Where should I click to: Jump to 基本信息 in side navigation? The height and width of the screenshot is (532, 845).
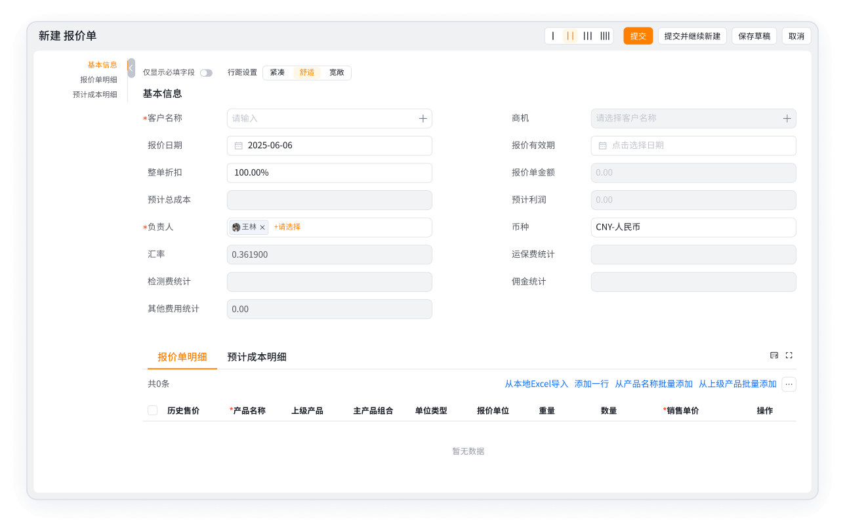pos(102,65)
